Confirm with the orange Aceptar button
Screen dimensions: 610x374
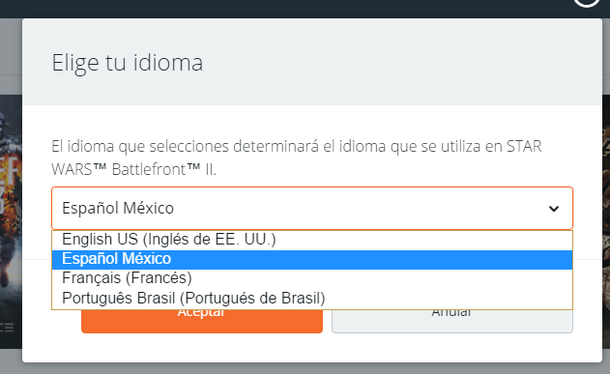coord(202,321)
